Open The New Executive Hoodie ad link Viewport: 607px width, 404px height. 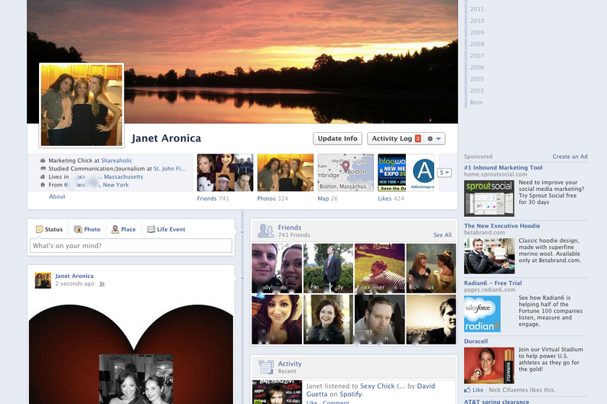click(x=502, y=226)
